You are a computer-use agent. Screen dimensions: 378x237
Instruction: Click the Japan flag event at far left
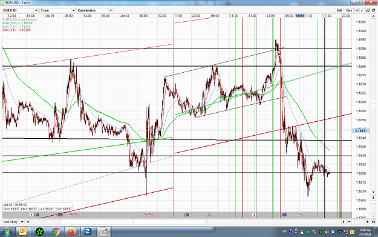pyautogui.click(x=31, y=215)
